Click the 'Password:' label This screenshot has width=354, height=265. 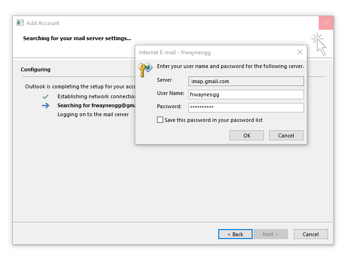[x=169, y=106]
